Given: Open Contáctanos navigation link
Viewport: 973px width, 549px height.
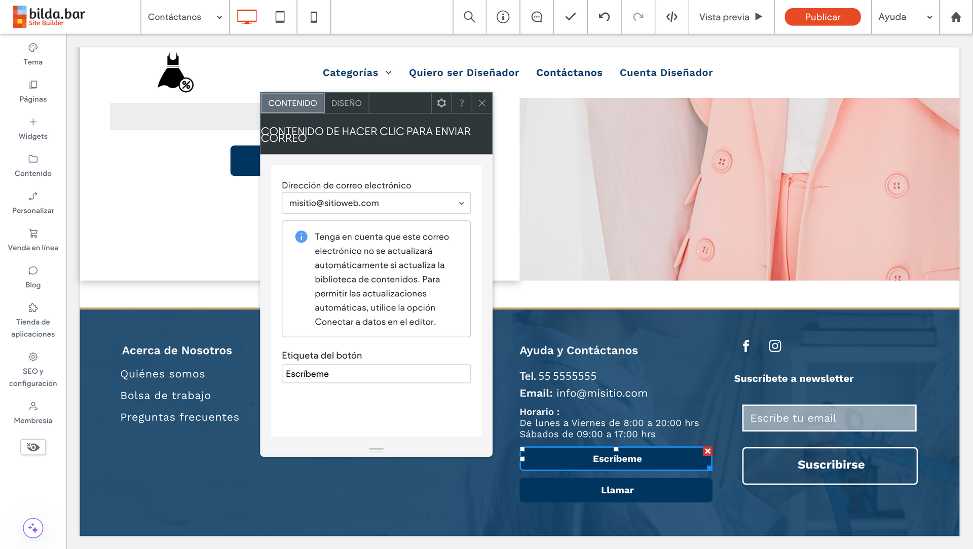Looking at the screenshot, I should 569,72.
